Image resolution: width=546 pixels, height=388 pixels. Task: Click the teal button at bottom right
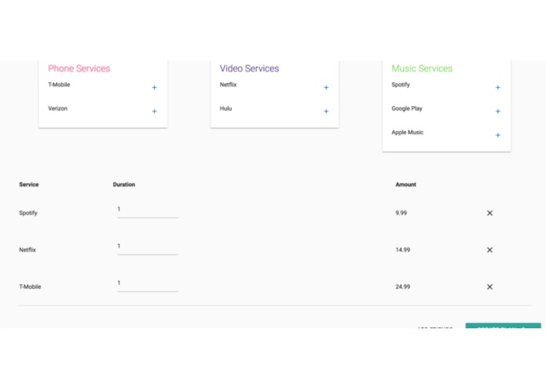pyautogui.click(x=503, y=326)
